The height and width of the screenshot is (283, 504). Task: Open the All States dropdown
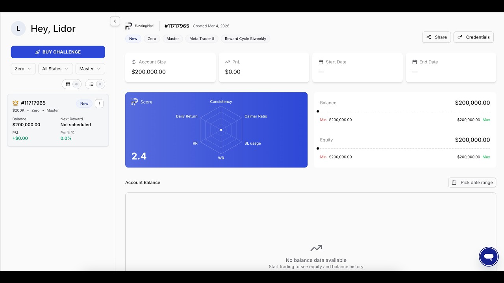click(x=56, y=69)
